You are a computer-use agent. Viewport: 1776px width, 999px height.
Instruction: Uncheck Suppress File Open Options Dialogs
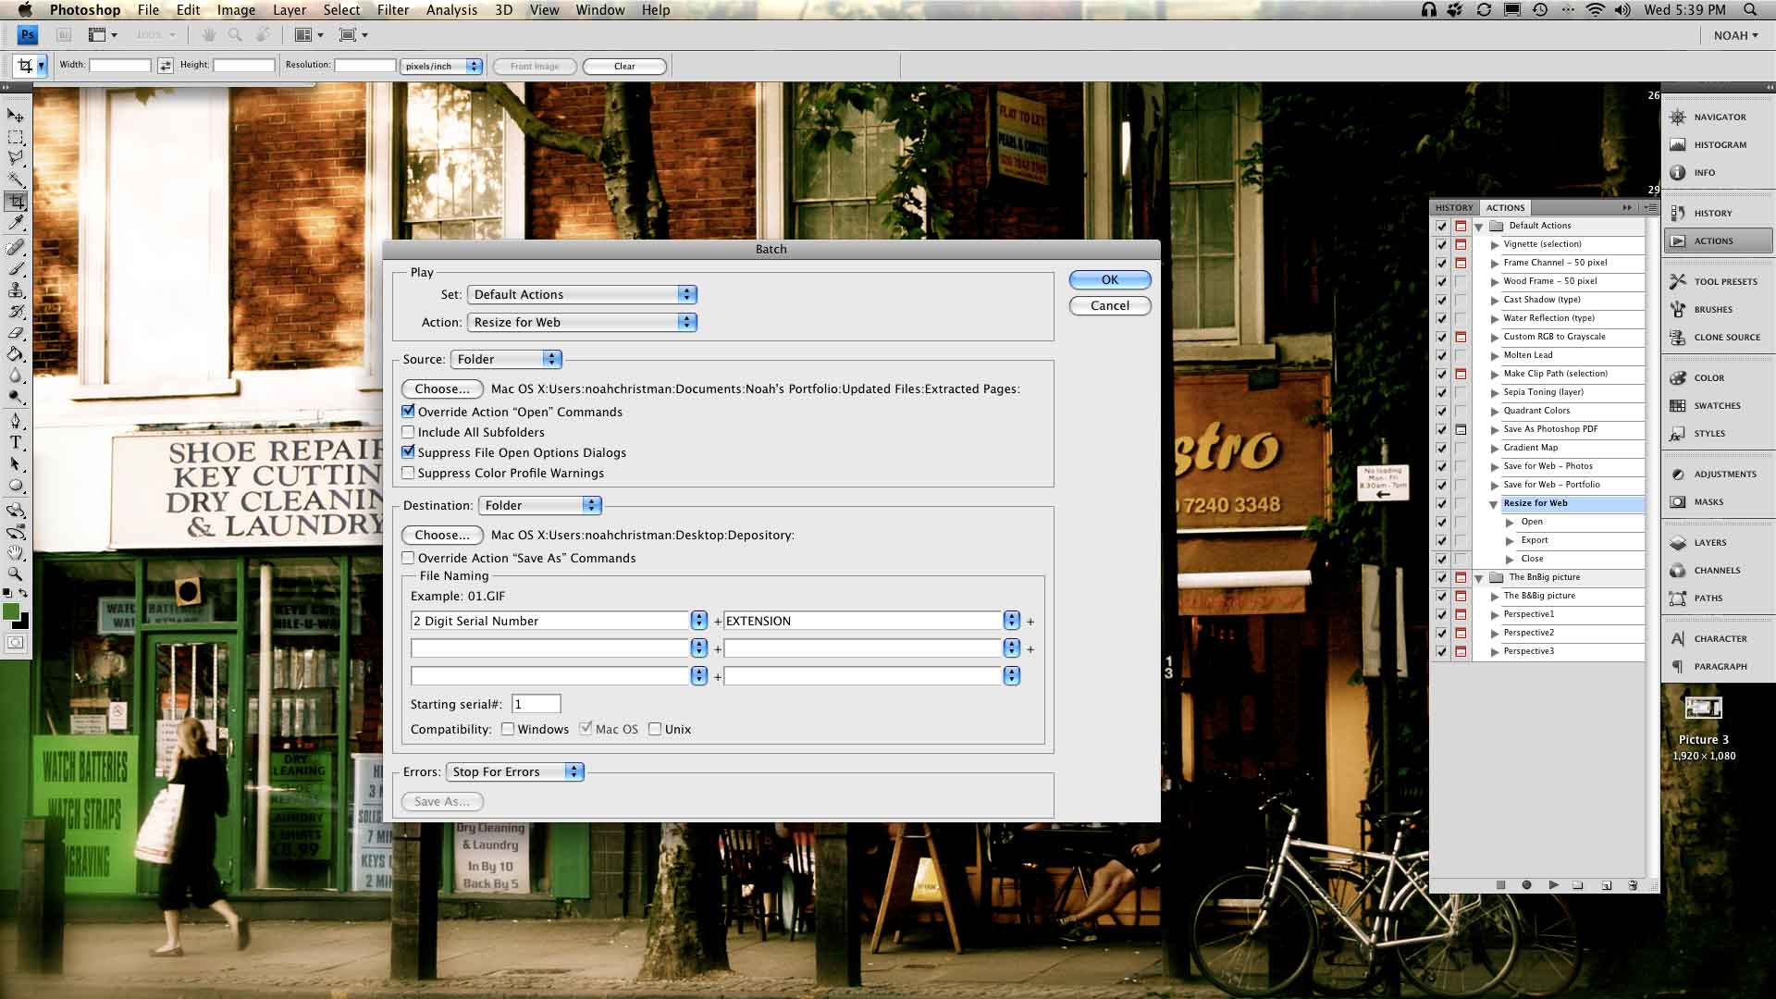pyautogui.click(x=408, y=452)
